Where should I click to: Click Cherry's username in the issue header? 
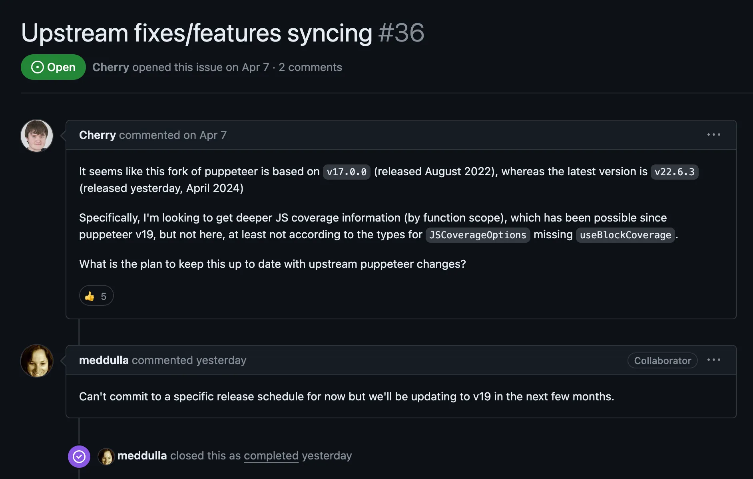(110, 67)
